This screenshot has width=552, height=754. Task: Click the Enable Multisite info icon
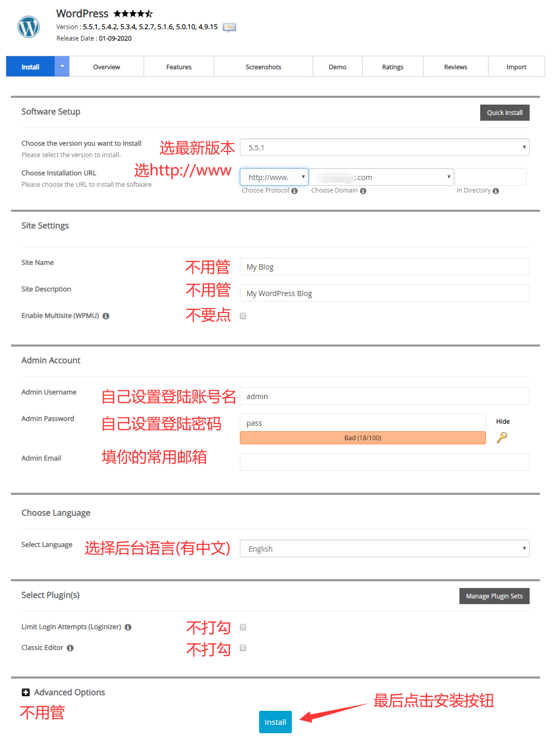click(106, 316)
